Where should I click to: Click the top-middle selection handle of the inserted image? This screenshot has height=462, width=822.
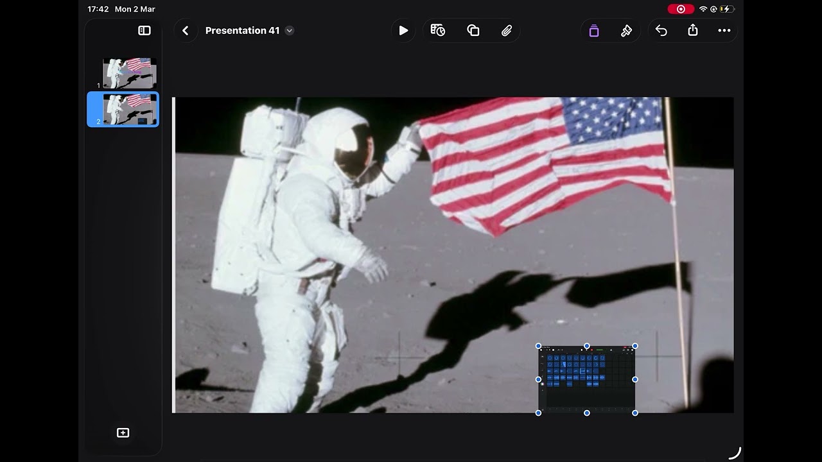point(586,346)
